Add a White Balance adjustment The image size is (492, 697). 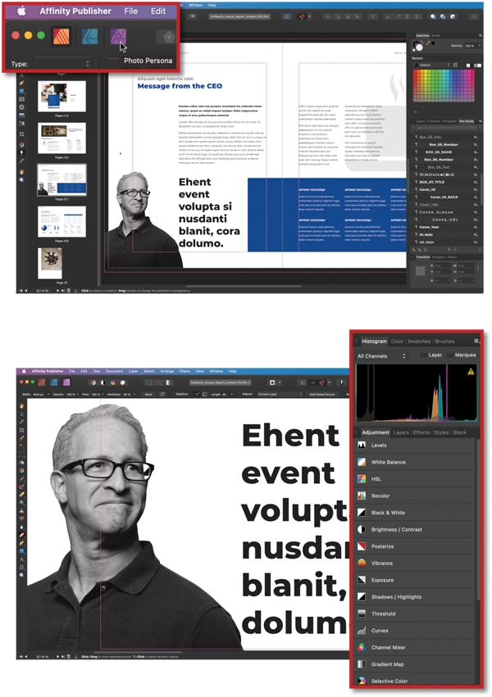(415, 462)
